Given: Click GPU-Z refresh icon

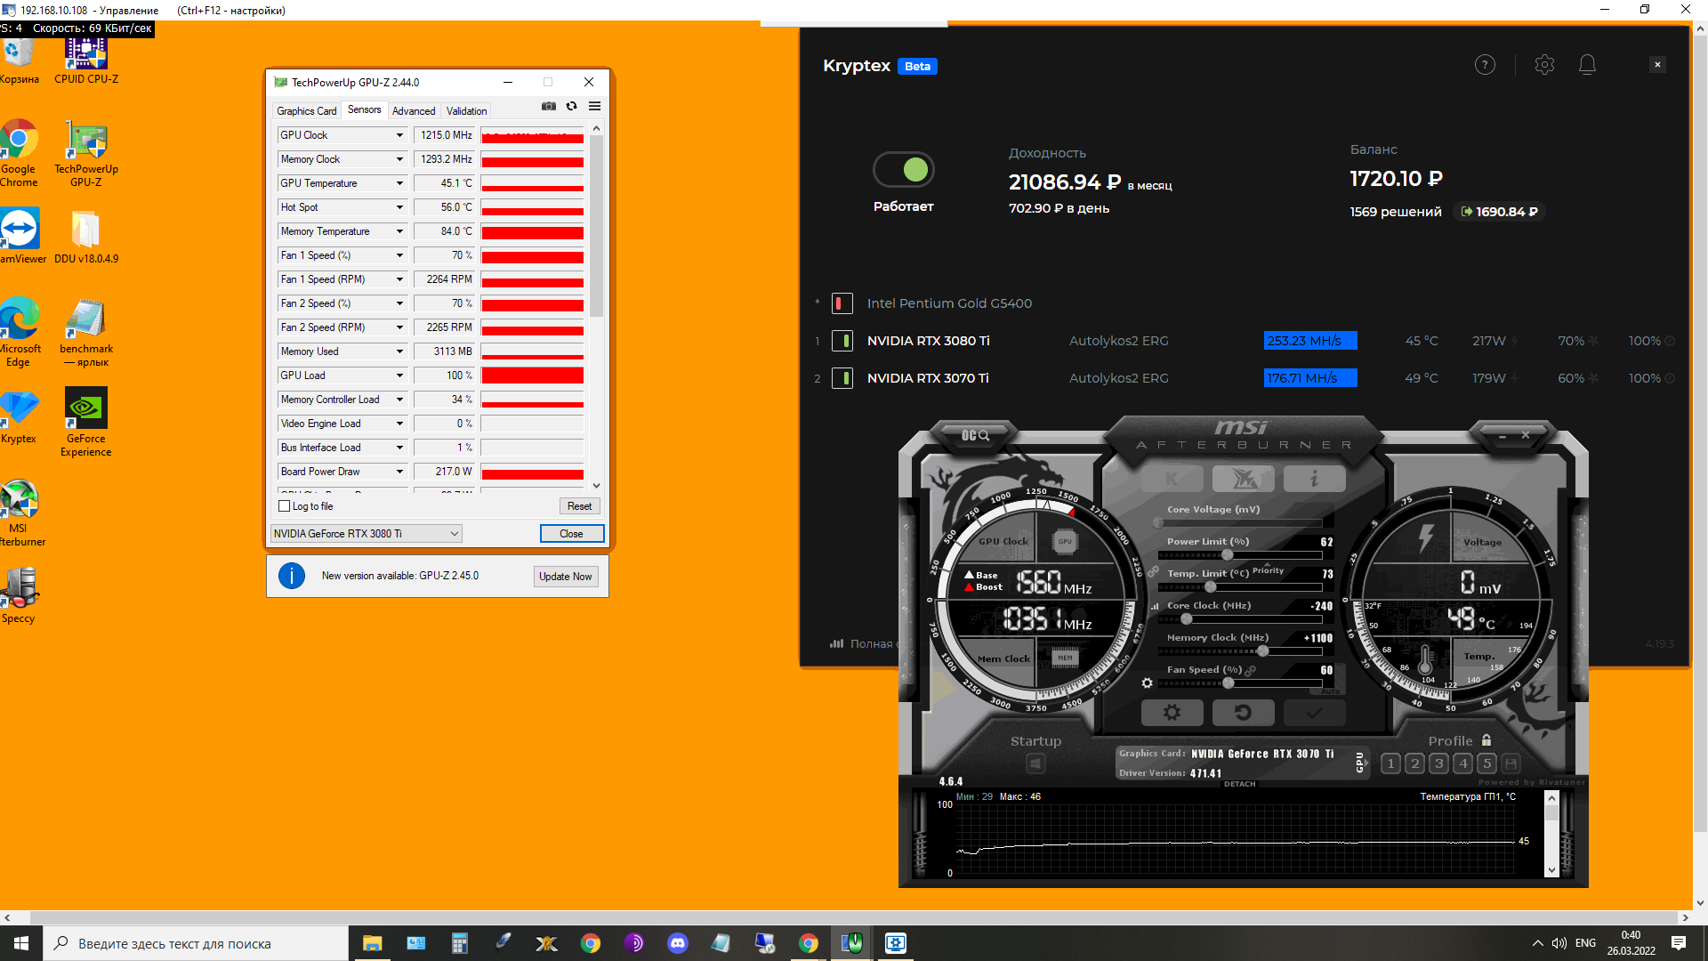Looking at the screenshot, I should point(572,107).
